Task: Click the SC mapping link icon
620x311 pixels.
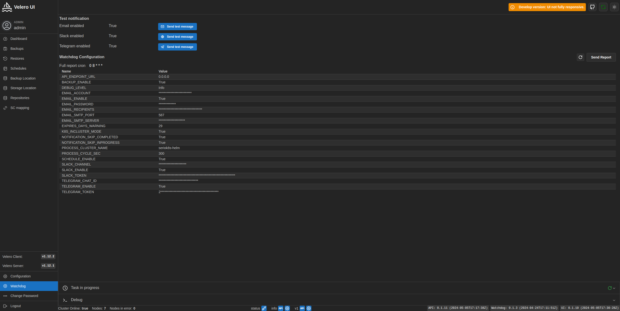Action: [5, 108]
